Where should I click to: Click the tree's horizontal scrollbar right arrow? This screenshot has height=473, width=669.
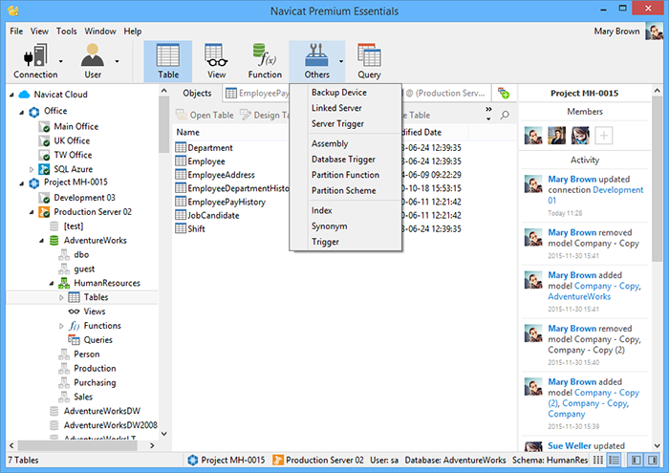(152, 445)
